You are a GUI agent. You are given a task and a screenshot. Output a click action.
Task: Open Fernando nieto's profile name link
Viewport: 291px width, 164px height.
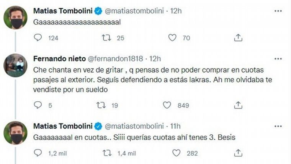[60, 58]
